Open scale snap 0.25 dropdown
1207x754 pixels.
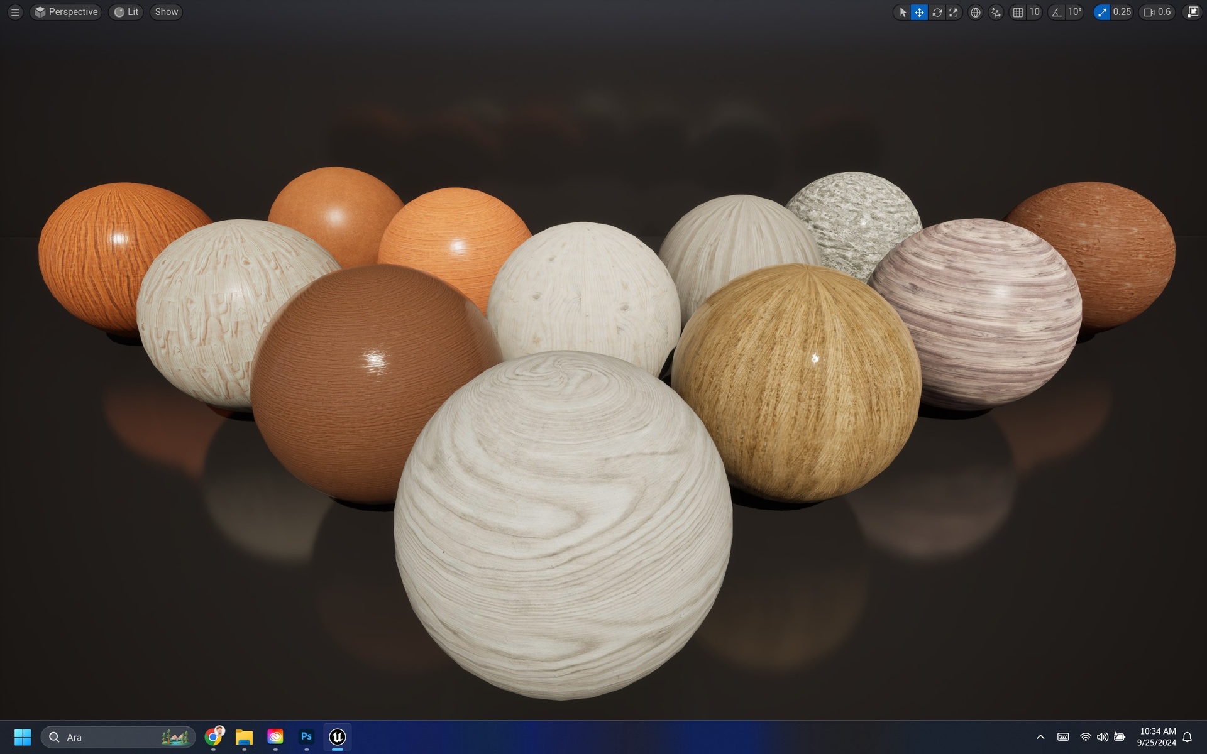[x=1122, y=12]
